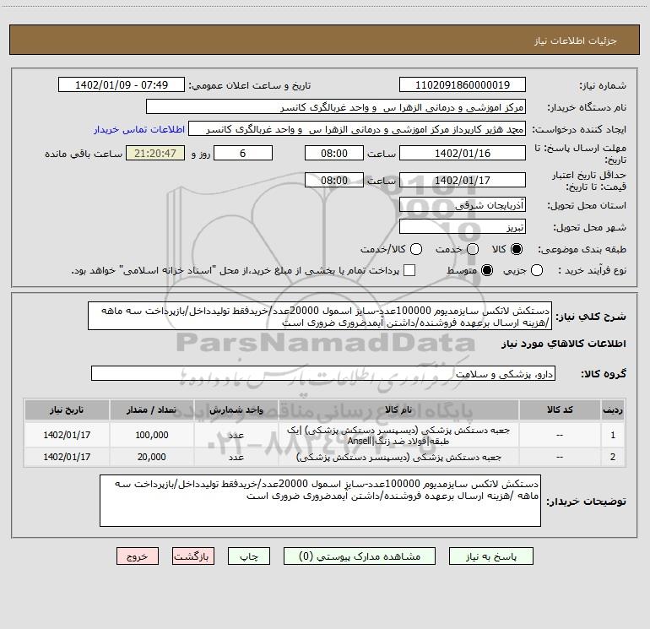
Task: Select the کالا/خدمت radio button
Action: click(416, 249)
